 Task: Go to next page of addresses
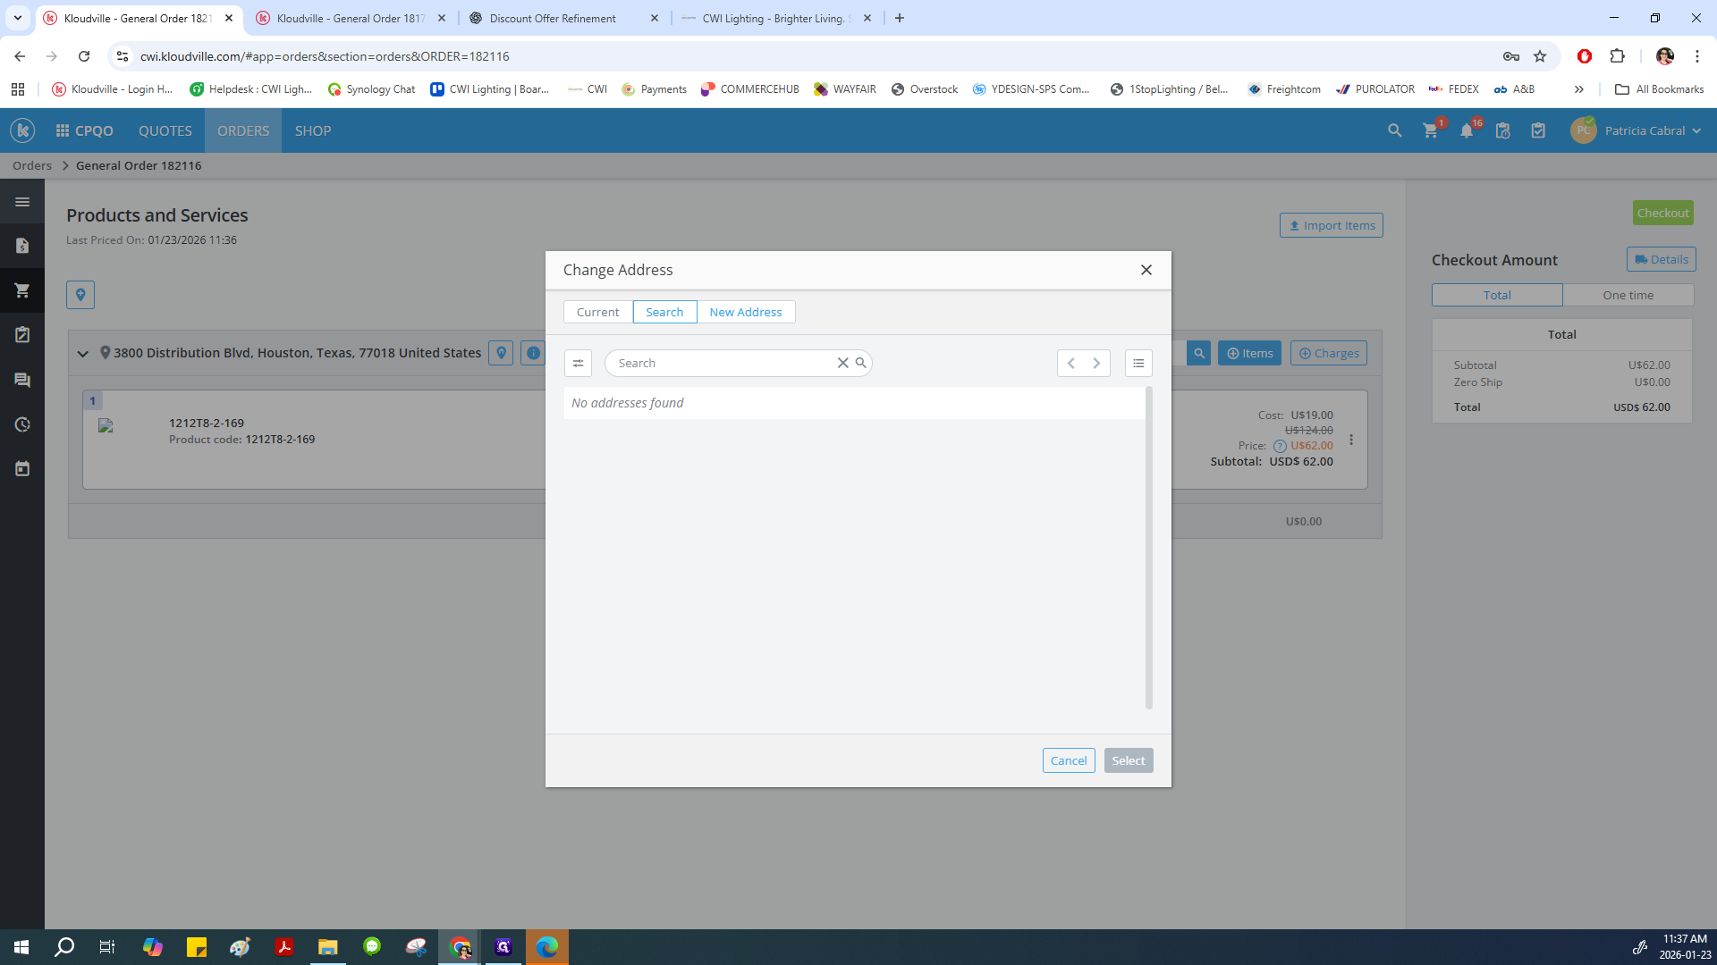pos(1096,363)
